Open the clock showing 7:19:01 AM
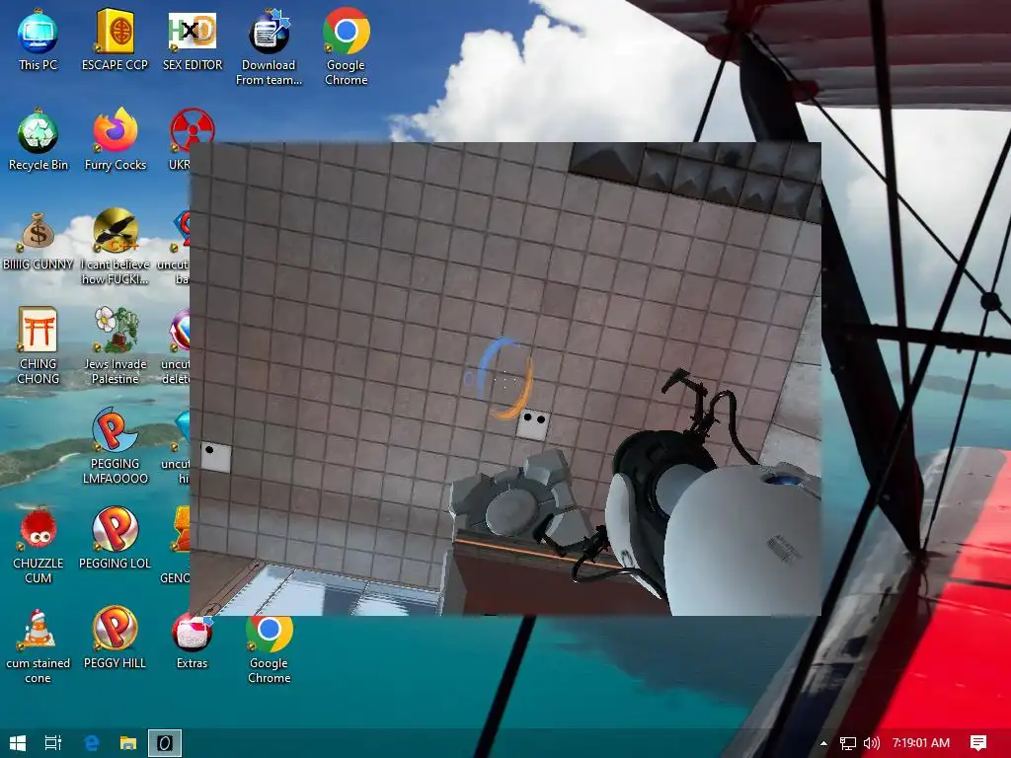This screenshot has height=758, width=1011. [x=921, y=743]
